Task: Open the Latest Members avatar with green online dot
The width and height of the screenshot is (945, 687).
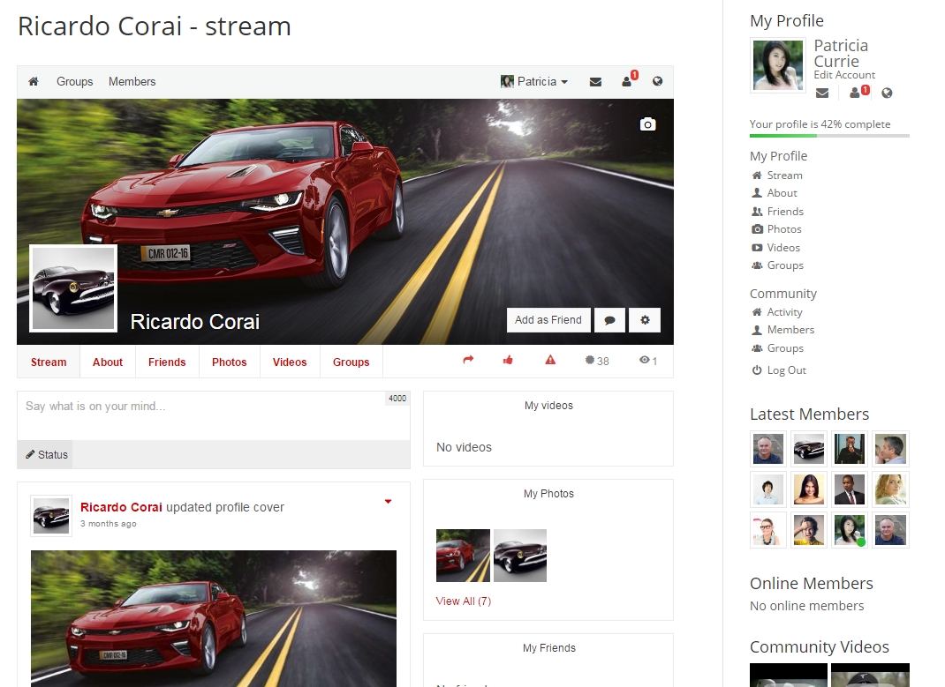Action: (850, 530)
